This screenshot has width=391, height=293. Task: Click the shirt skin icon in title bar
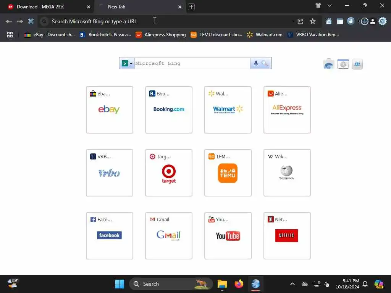(x=318, y=5)
